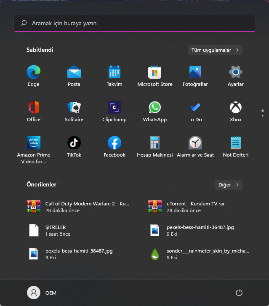Click the power button icon
This screenshot has height=306, width=269.
click(x=239, y=293)
